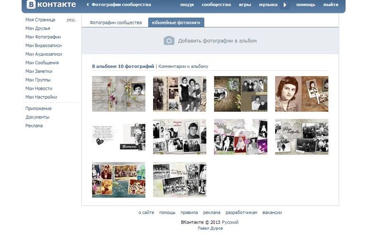The height and width of the screenshot is (241, 366).
Task: Click the camera icon to add photos
Action: click(169, 41)
